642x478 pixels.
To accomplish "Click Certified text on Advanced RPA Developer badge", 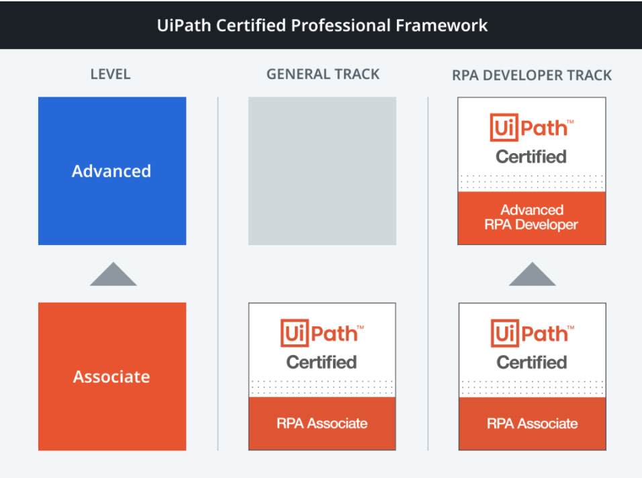I will click(531, 156).
